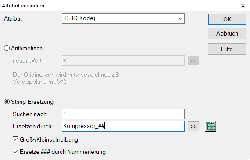Screen dimensions: 250x160
Task: Click the ID (ID-Kode) combo box text
Action: click(79, 18)
